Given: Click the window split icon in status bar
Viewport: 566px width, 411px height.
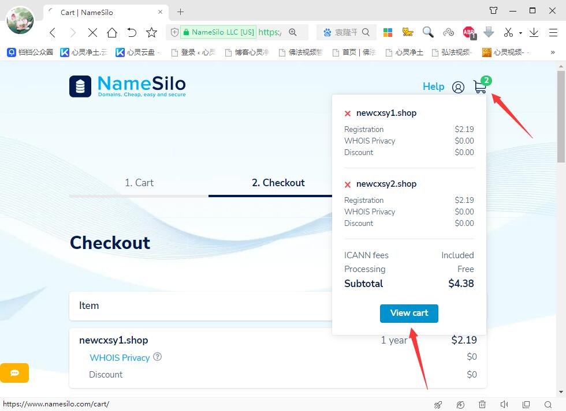Looking at the screenshot, I should pos(526,405).
